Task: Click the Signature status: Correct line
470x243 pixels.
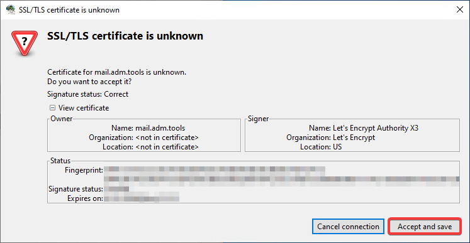Action: (x=88, y=94)
